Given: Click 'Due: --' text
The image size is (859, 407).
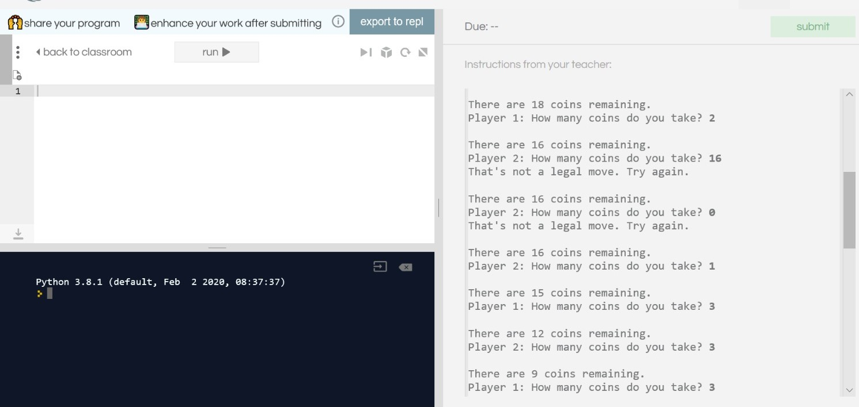Looking at the screenshot, I should (x=481, y=26).
